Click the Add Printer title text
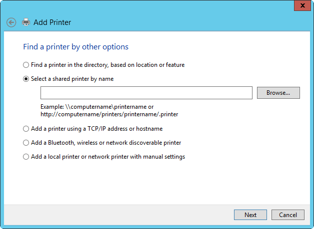314x229 pixels. click(x=52, y=22)
